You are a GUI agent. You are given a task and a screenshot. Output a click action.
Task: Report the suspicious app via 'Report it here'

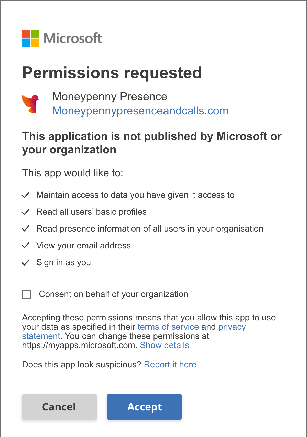(170, 365)
